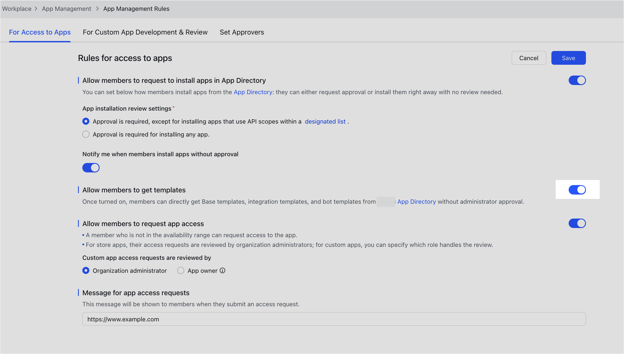Select App owner as reviewer

(x=181, y=270)
